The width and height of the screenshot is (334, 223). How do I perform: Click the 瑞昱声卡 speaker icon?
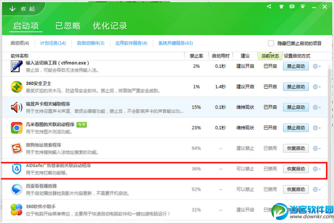17,107
